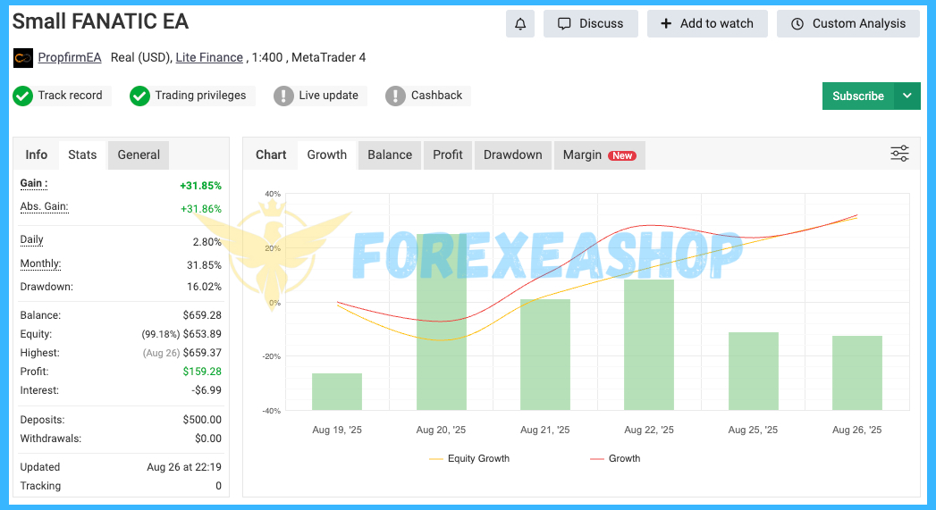Click the Live update warning icon

tap(283, 96)
